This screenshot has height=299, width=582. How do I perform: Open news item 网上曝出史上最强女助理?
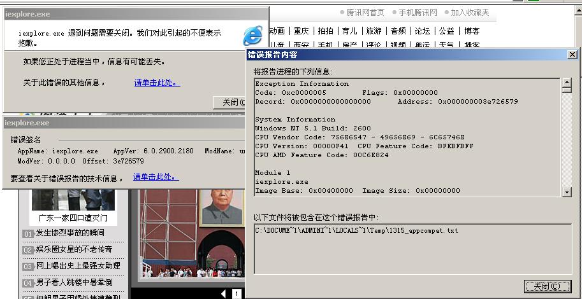point(78,266)
